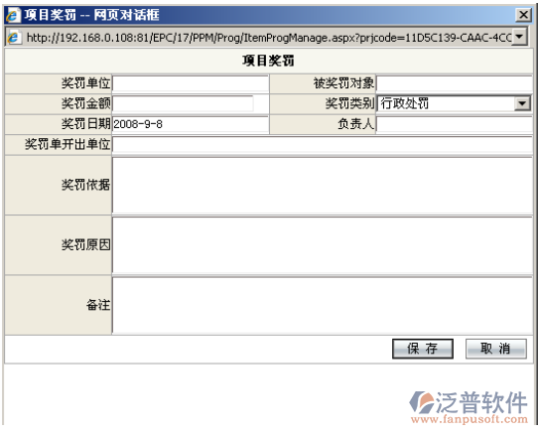Click inside the 奖罚依据 text area

coord(323,186)
